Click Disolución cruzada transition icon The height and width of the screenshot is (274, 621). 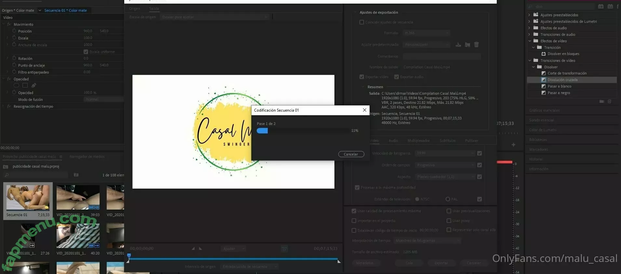tap(544, 80)
